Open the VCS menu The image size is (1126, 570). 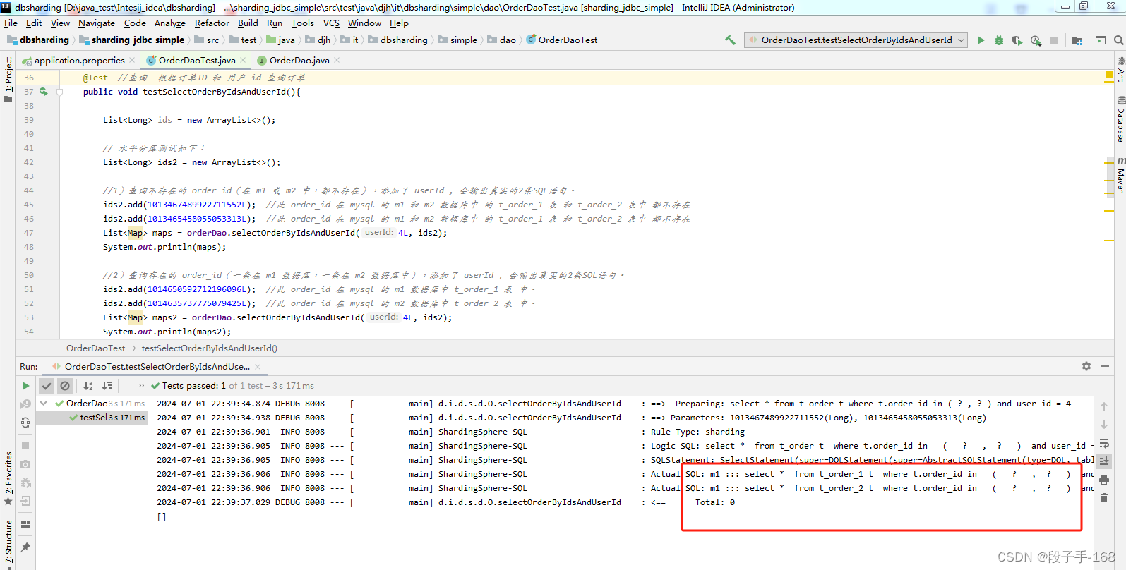pos(331,23)
